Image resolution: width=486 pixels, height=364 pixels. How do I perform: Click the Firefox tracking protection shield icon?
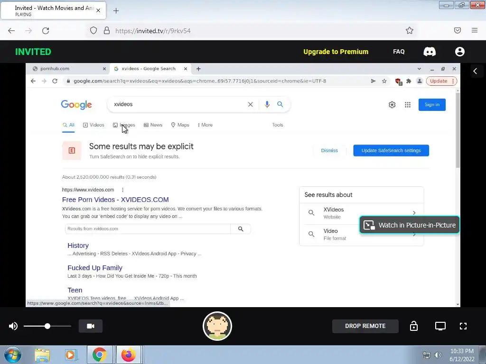click(93, 31)
